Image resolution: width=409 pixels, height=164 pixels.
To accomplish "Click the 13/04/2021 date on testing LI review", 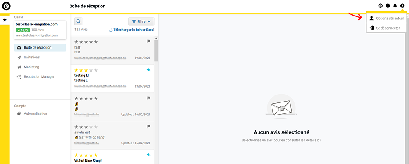I will pos(142,86).
